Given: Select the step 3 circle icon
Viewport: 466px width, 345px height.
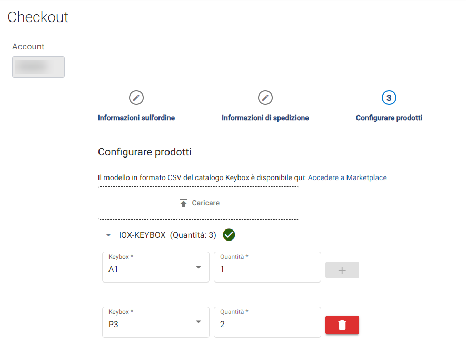Looking at the screenshot, I should point(389,98).
